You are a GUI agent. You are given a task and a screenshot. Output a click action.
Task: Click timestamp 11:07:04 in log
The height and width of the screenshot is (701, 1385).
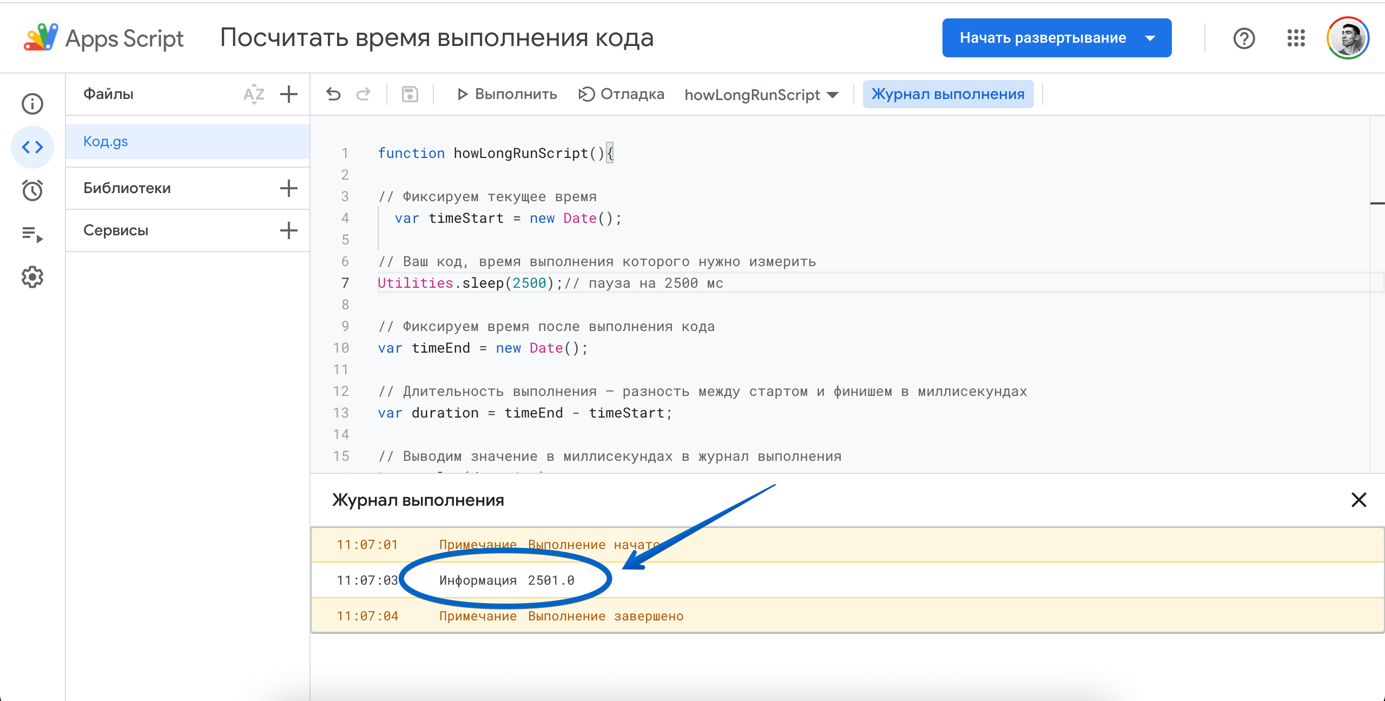pos(367,616)
